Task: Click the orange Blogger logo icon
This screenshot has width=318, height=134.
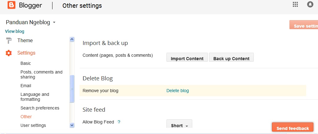Action: pyautogui.click(x=11, y=5)
